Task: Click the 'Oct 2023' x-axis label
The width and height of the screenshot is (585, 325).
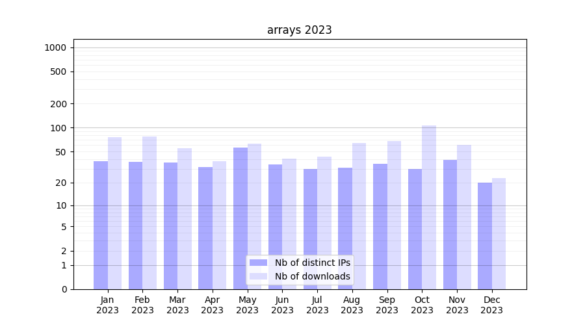Action: coord(422,305)
